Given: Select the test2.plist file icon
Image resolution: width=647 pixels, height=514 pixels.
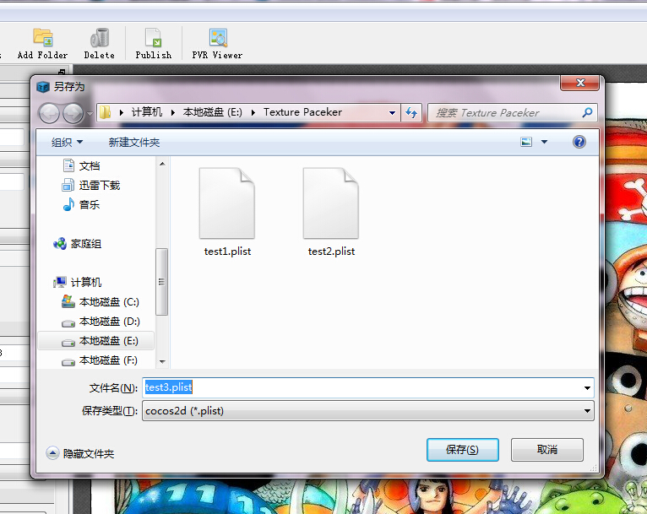Looking at the screenshot, I should point(331,203).
